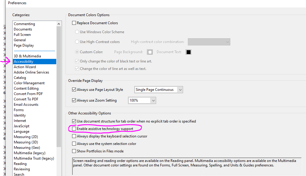
Task: Choose the Custom Color option
Action: (77, 52)
